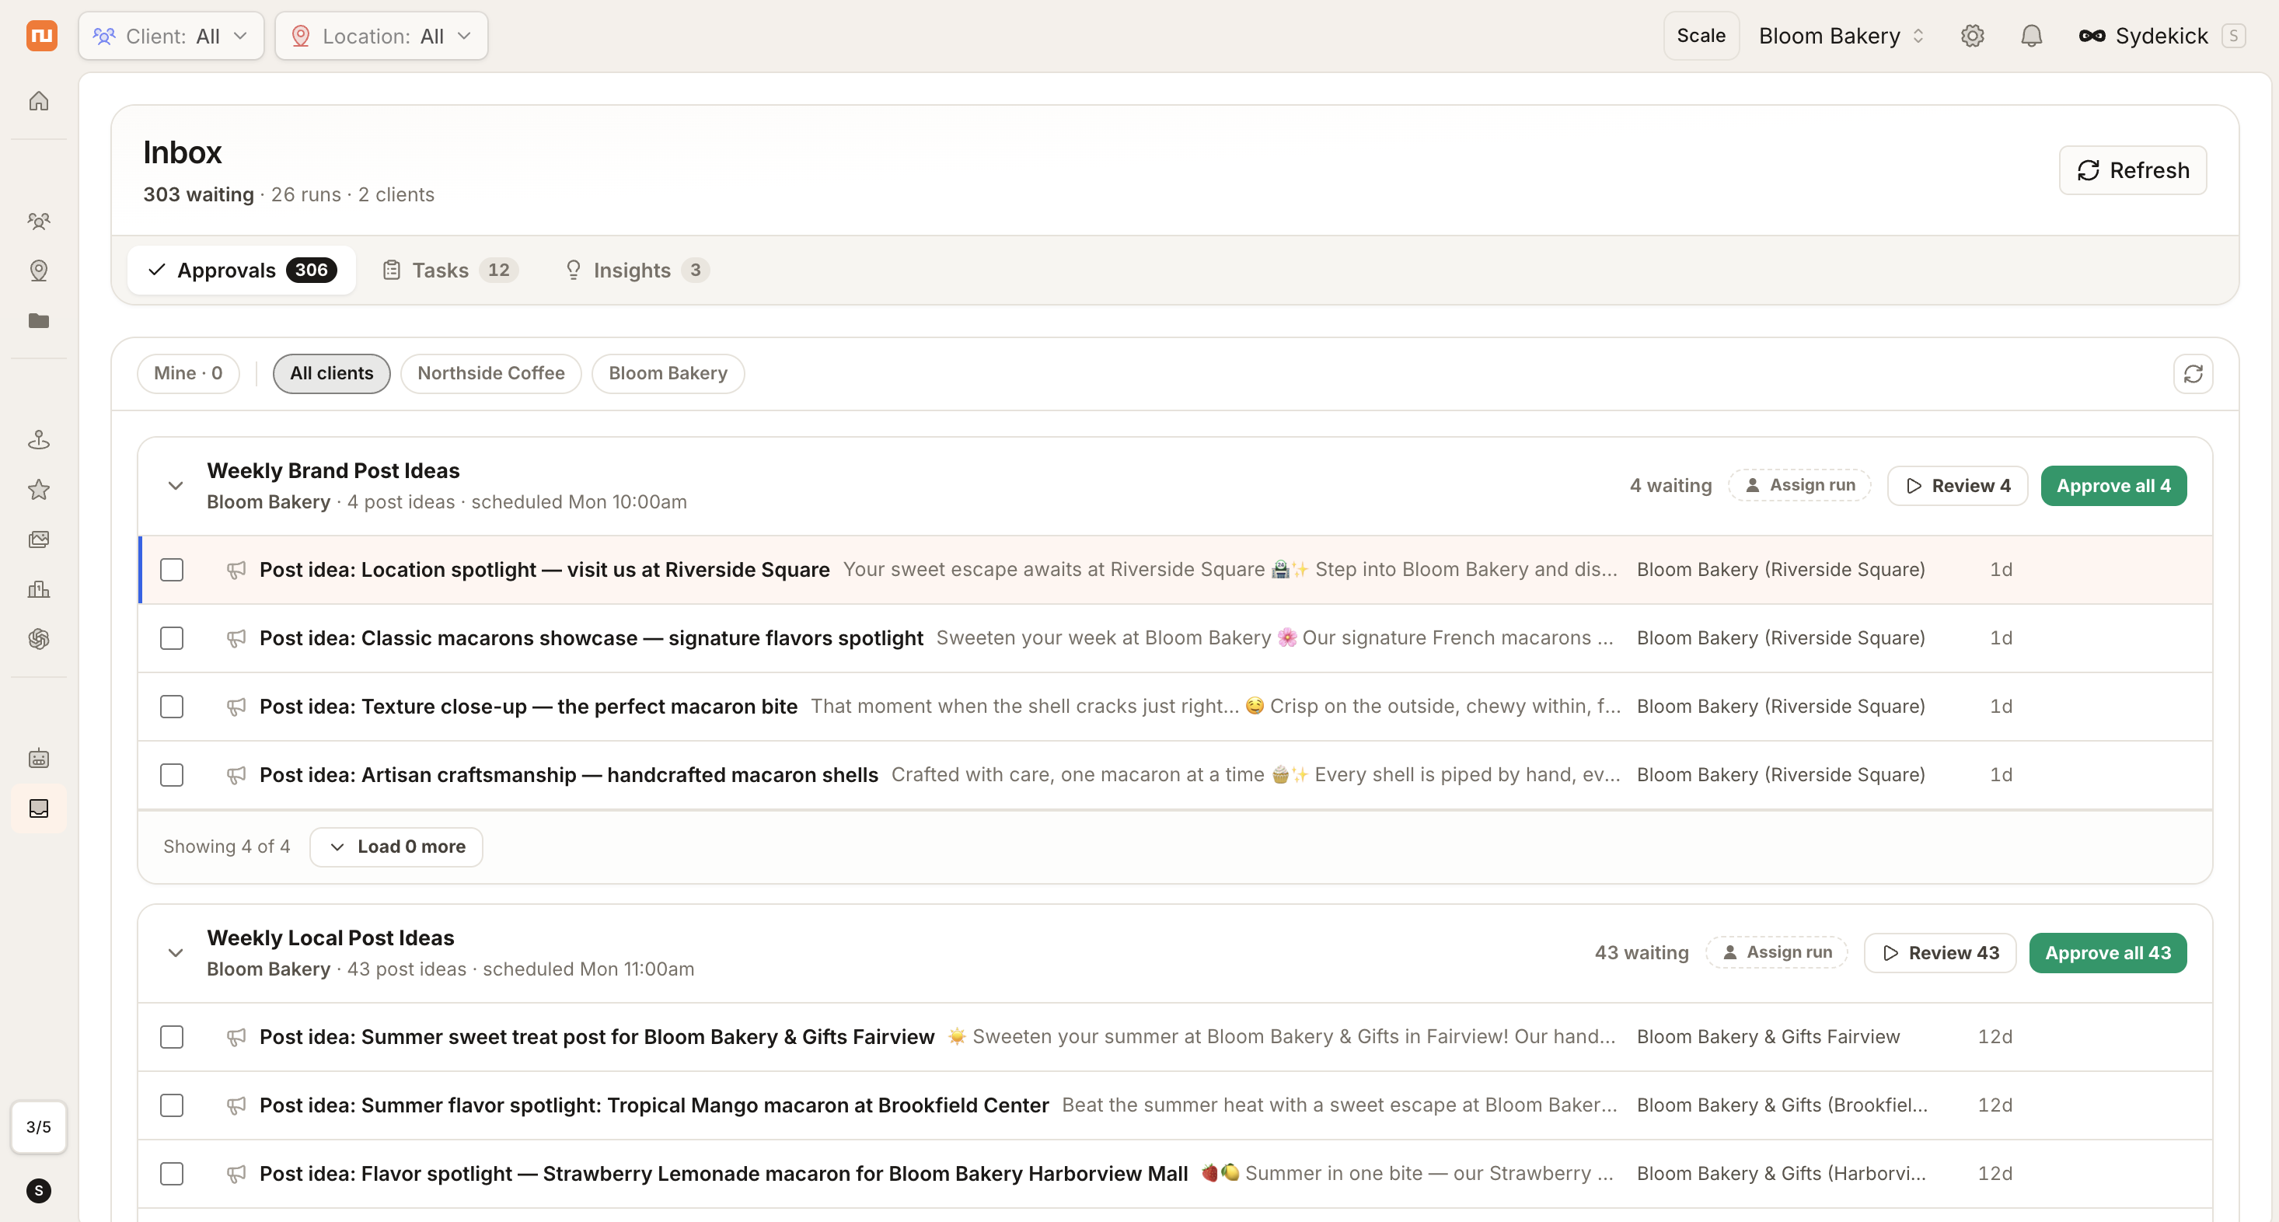Open the star Reviews icon in sidebar
Image resolution: width=2279 pixels, height=1222 pixels.
tap(39, 489)
